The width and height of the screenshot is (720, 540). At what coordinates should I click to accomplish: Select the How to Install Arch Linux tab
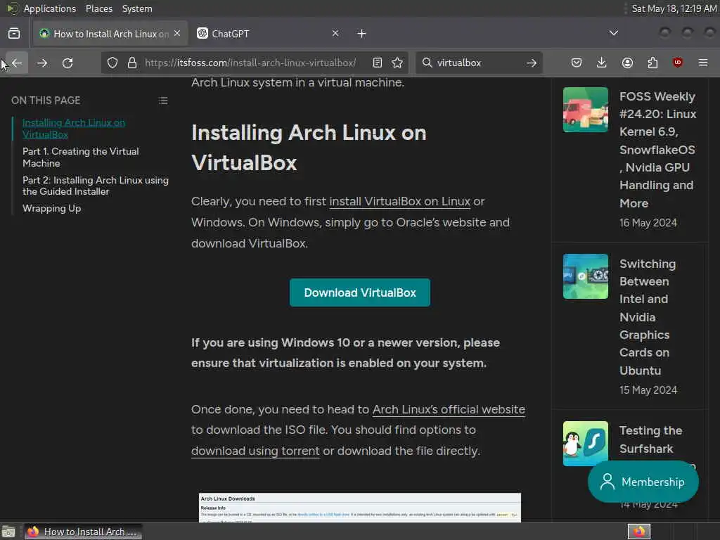tap(110, 34)
